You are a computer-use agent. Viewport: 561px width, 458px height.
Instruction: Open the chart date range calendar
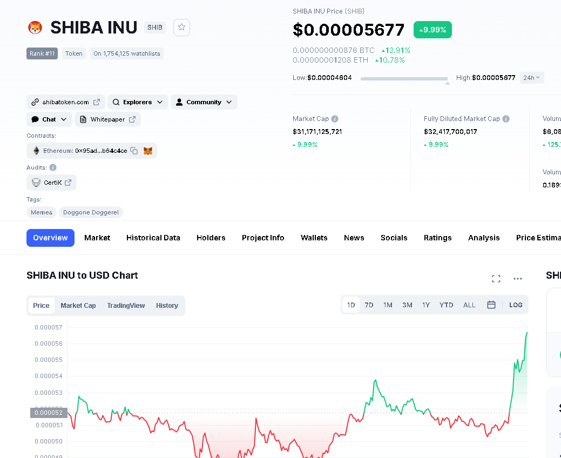click(x=491, y=305)
